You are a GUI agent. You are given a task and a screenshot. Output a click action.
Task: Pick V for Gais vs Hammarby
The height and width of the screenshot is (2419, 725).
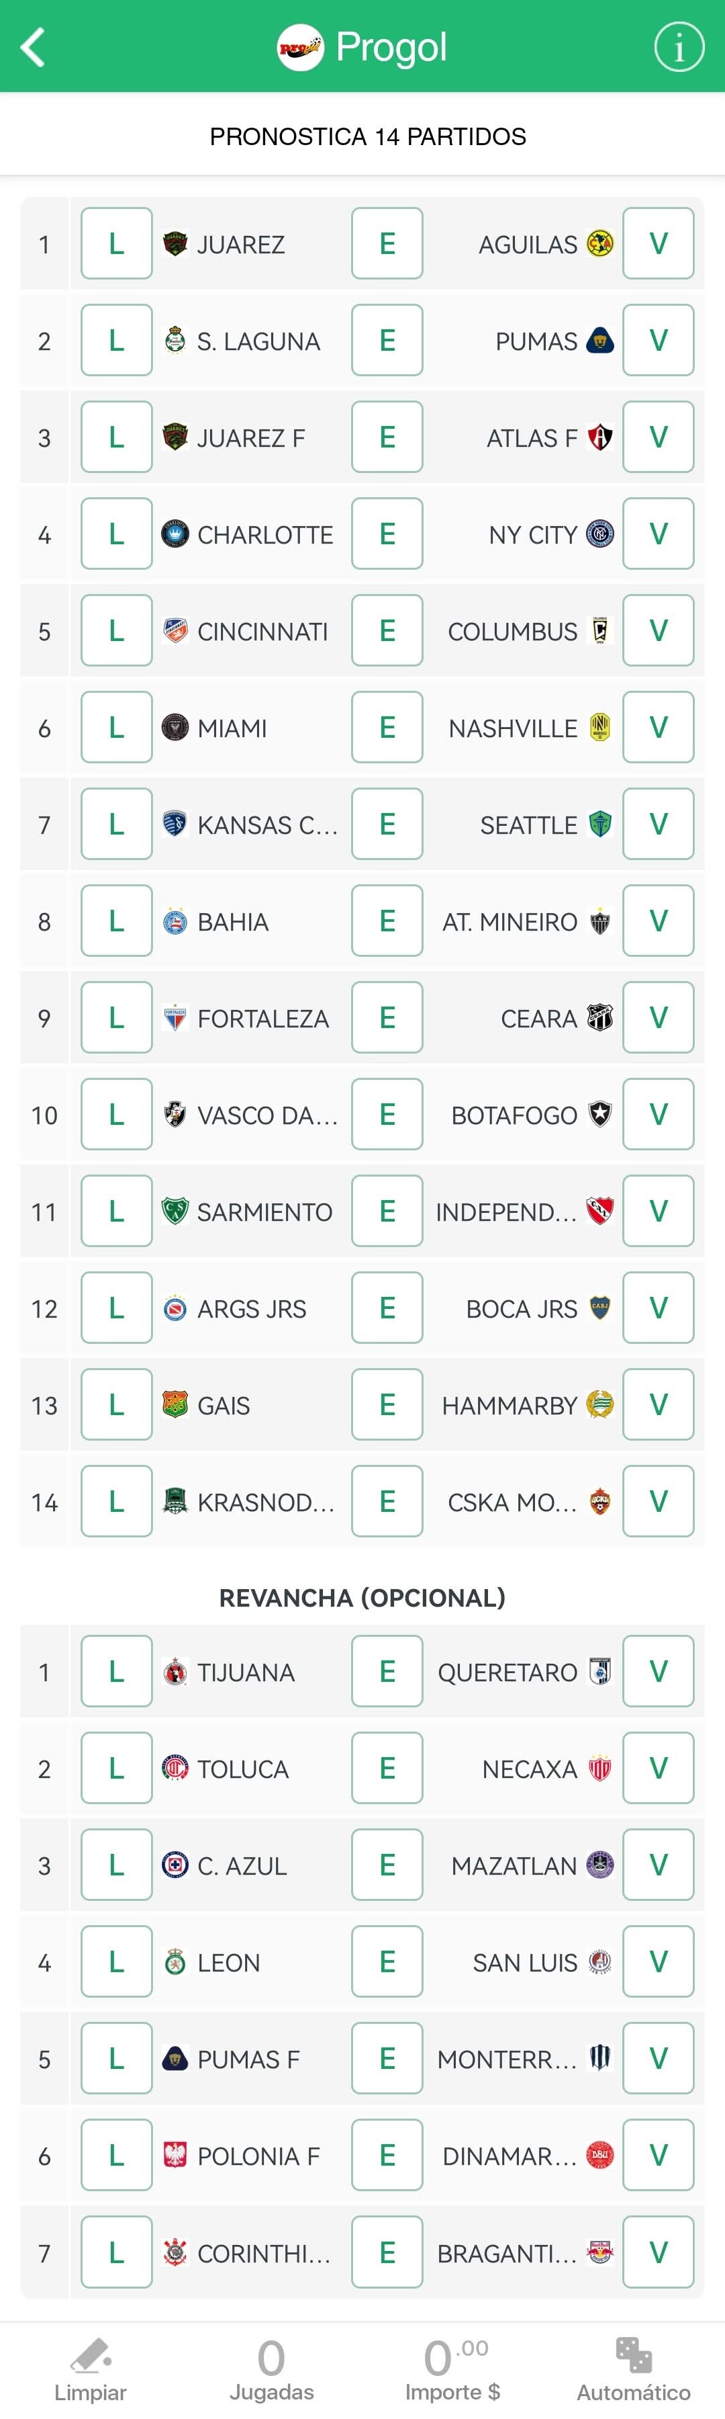(x=659, y=1405)
